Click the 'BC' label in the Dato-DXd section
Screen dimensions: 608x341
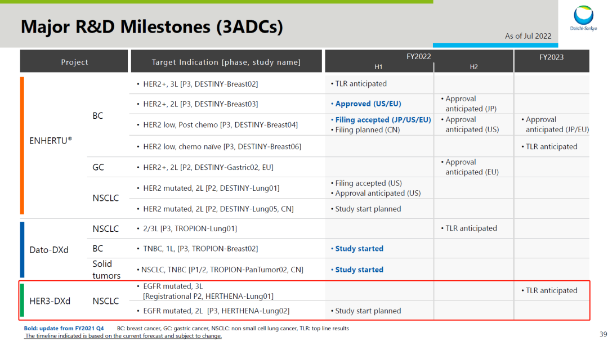click(x=98, y=248)
